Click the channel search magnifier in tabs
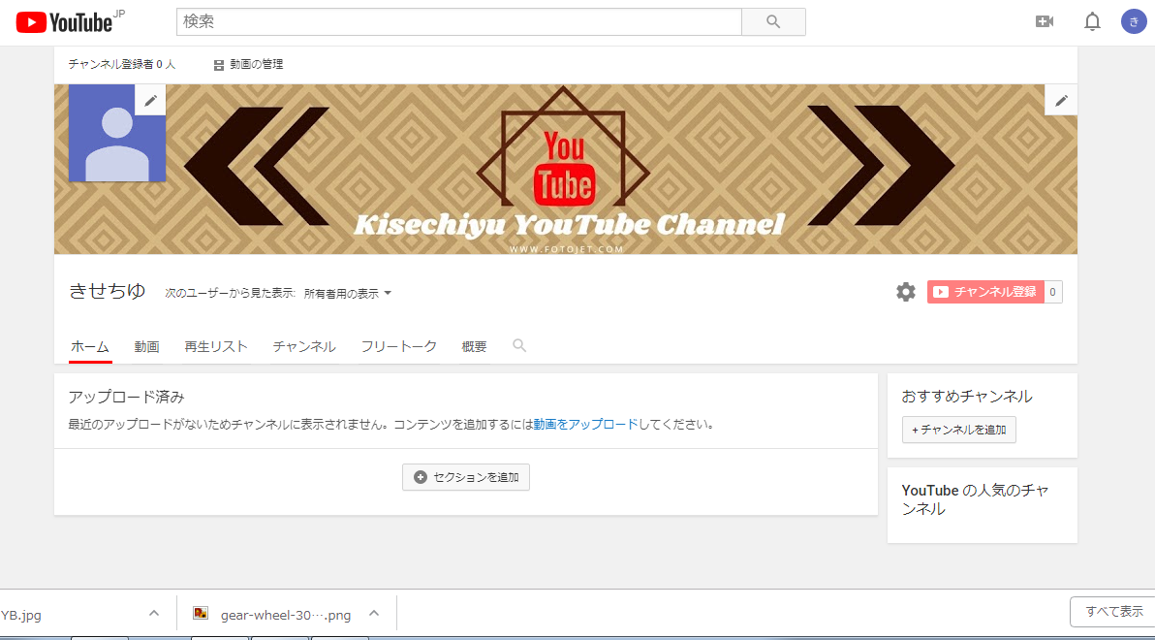1155x640 pixels. pos(519,345)
